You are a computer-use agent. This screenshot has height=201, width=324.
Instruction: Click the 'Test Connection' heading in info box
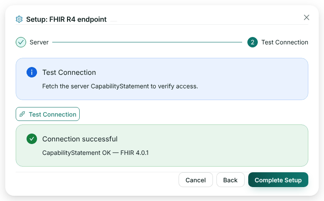coord(69,72)
